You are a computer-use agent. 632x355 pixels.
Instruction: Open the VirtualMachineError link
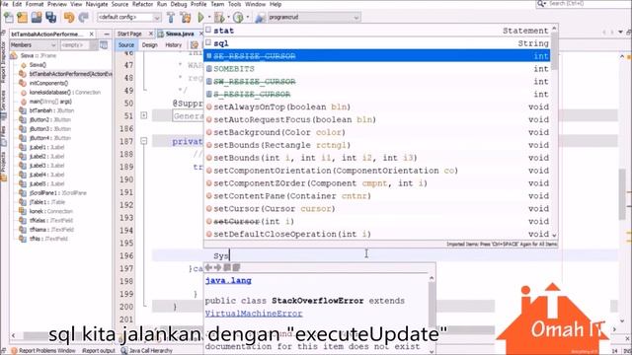pos(254,314)
